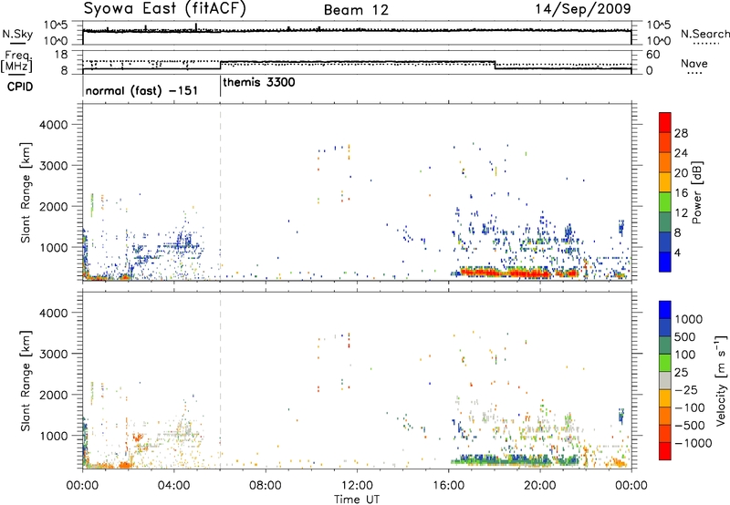Click the "1000" tick of the velocity panel
The width and height of the screenshot is (730, 505).
(53, 436)
